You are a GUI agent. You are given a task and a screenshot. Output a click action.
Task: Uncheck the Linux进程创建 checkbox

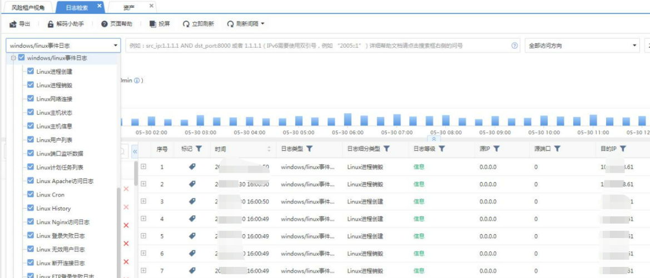31,71
